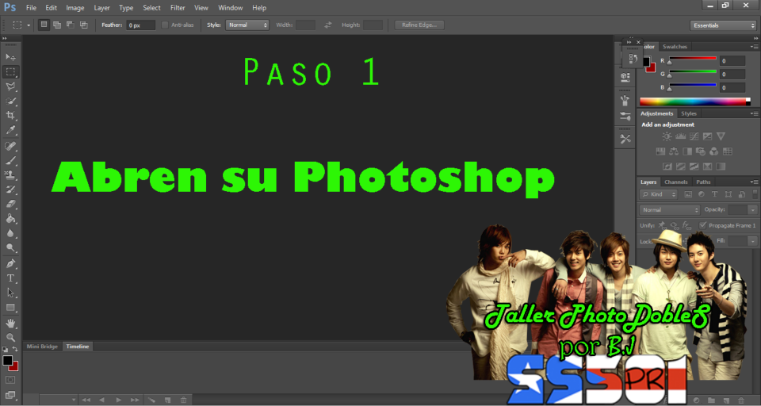Toggle the layer filter switch

coord(755,193)
